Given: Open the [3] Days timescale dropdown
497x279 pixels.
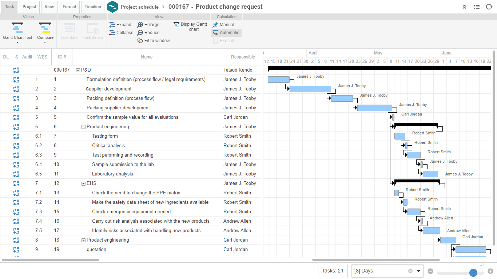Looking at the screenshot, I should pos(417,271).
